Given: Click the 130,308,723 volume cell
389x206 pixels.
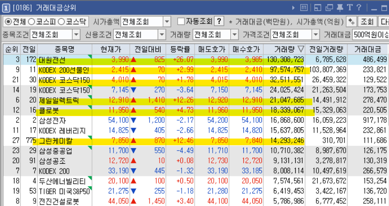Looking at the screenshot, I should click(285, 60).
